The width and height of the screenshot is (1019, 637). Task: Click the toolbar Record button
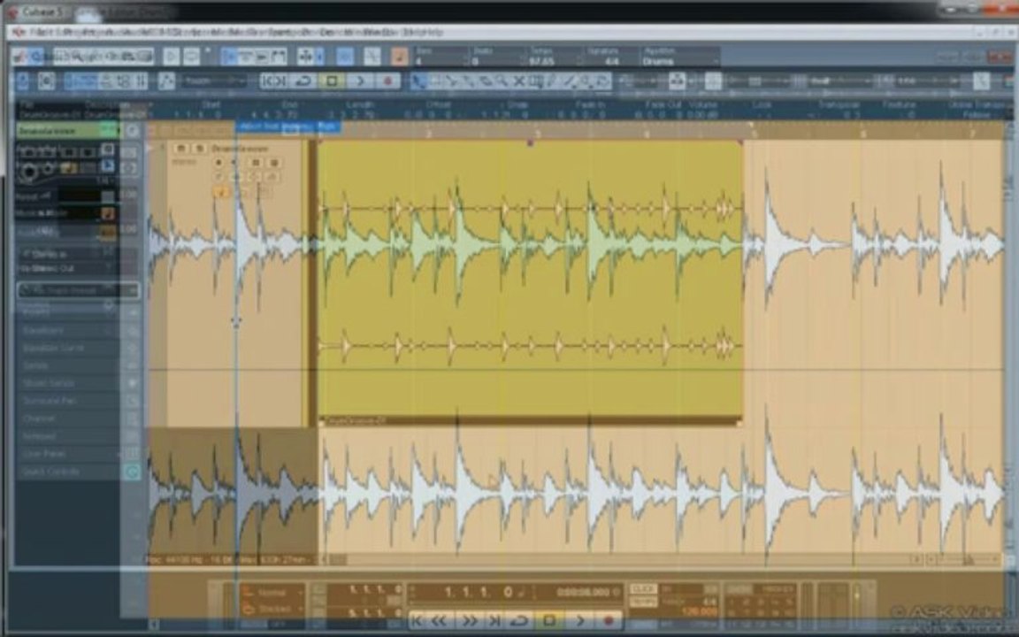388,81
